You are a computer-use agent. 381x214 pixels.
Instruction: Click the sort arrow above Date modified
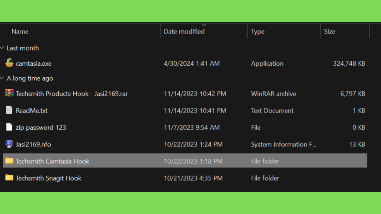coord(204,25)
